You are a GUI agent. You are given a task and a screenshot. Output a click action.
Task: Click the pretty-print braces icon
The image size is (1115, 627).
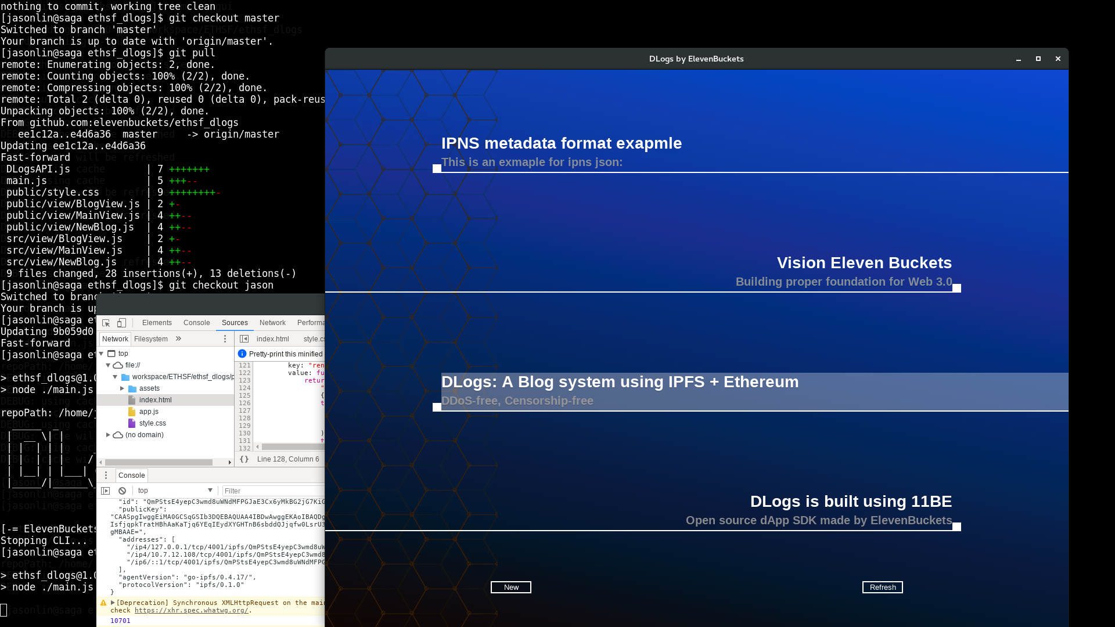(244, 459)
